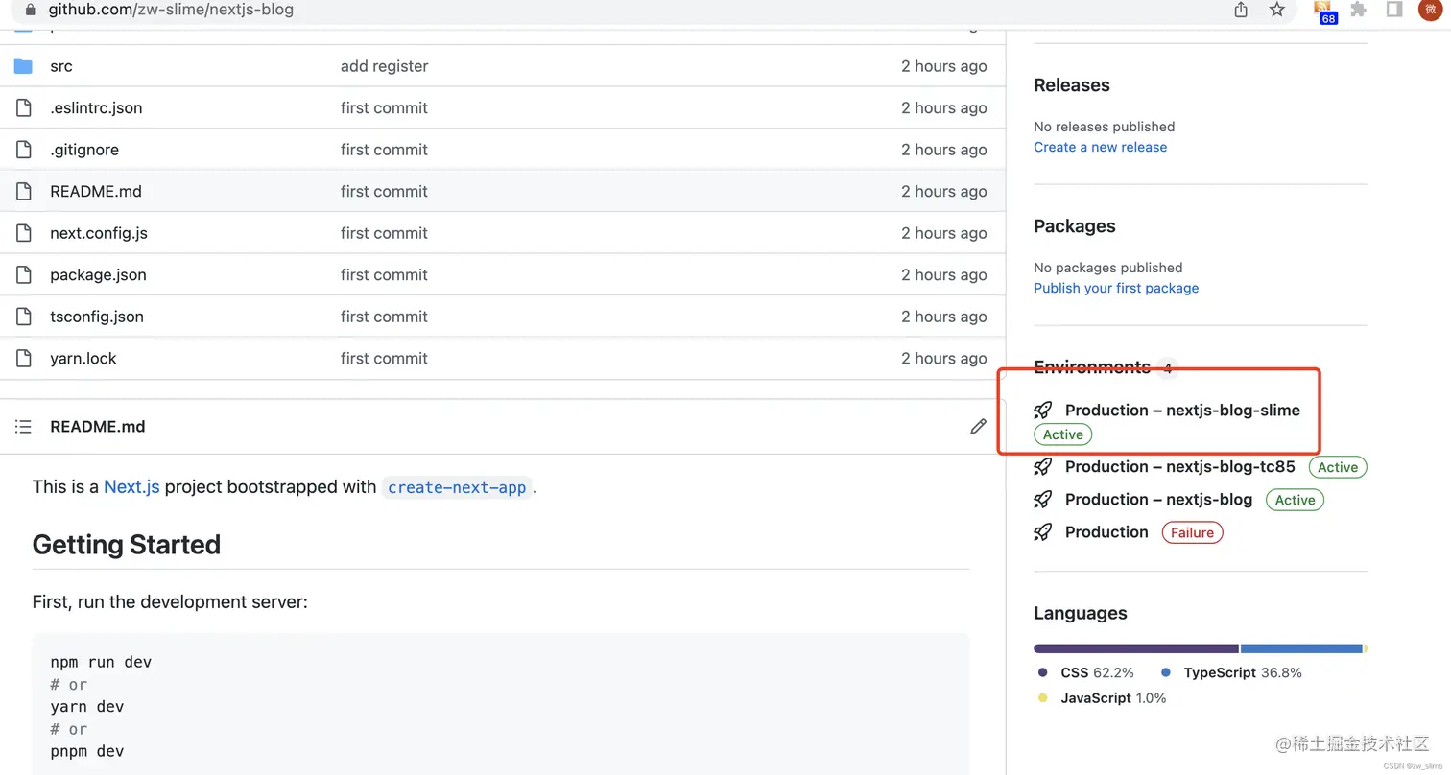This screenshot has width=1451, height=775.
Task: Follow the Next.js link in README
Action: 131,487
